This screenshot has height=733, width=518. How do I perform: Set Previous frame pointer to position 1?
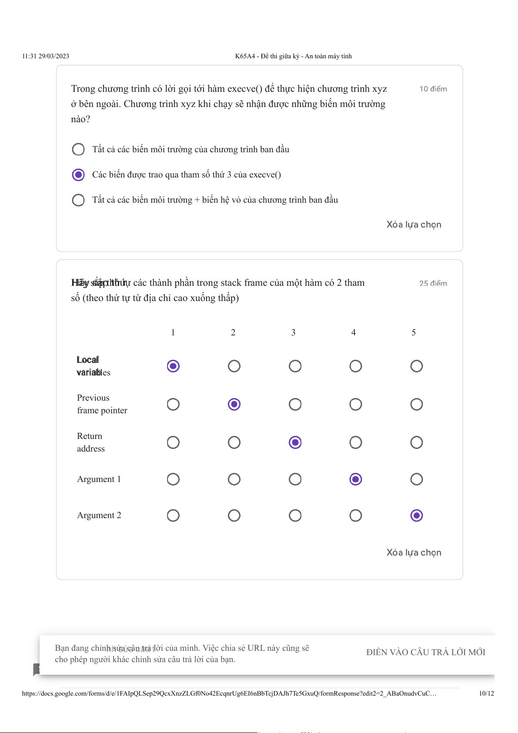point(173,405)
